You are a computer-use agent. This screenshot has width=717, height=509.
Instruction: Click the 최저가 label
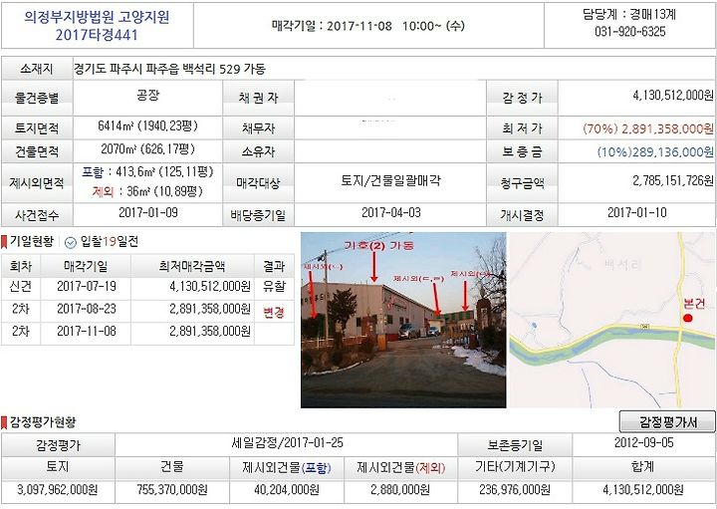(x=522, y=128)
